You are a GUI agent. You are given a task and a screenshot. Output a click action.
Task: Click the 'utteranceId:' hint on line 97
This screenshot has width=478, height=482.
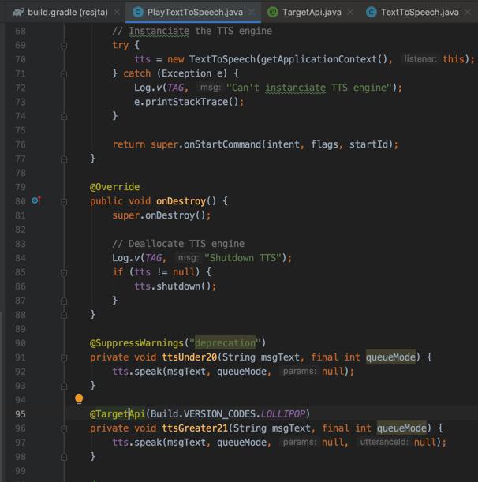pyautogui.click(x=383, y=443)
